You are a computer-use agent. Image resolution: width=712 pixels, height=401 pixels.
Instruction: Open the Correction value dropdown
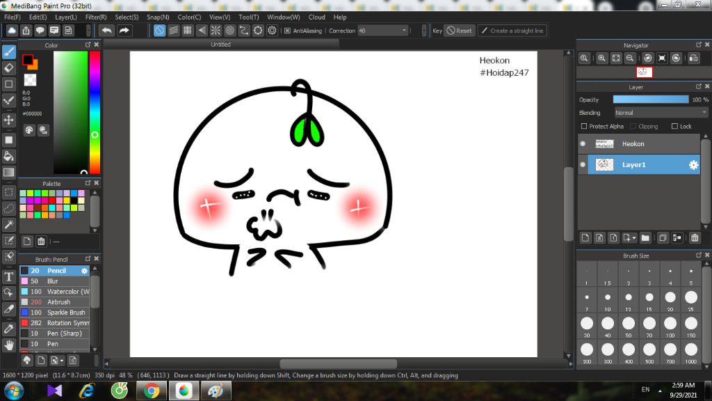pyautogui.click(x=404, y=31)
